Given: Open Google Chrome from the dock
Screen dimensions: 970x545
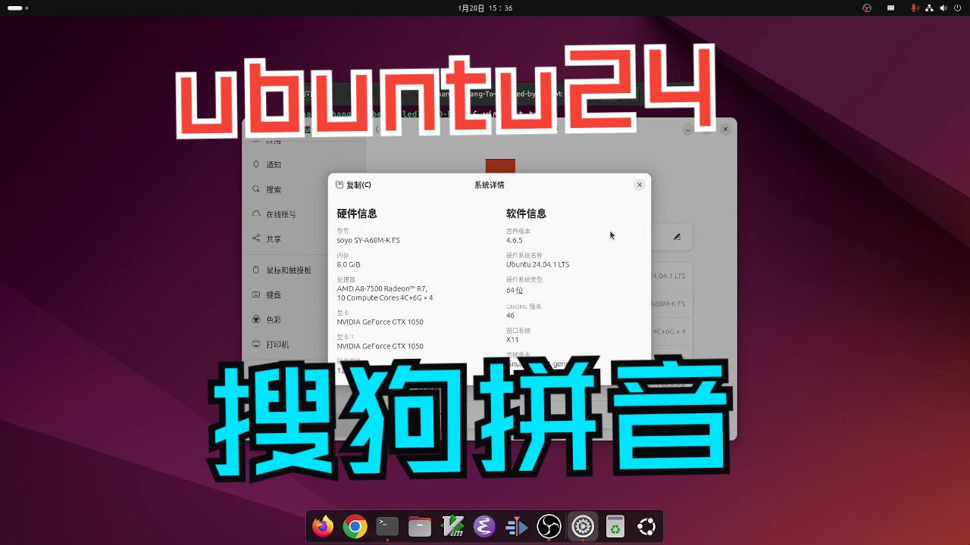Looking at the screenshot, I should (355, 526).
